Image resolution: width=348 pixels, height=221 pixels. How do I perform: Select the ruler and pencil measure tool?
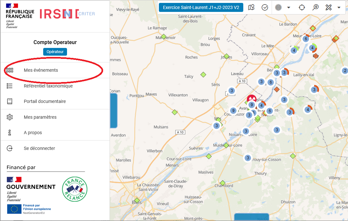pyautogui.click(x=328, y=7)
